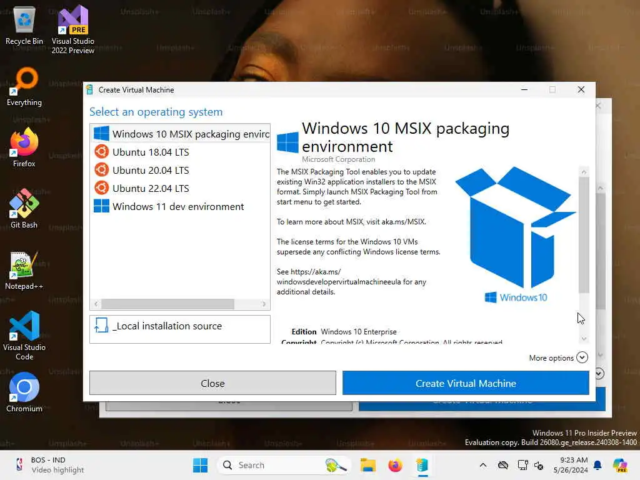The image size is (640, 480).
Task: Click the OS list scroll left arrow
Action: click(96, 304)
